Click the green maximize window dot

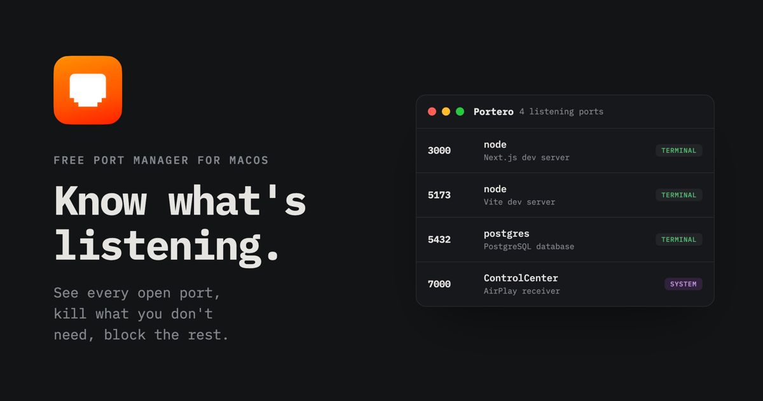coord(460,111)
